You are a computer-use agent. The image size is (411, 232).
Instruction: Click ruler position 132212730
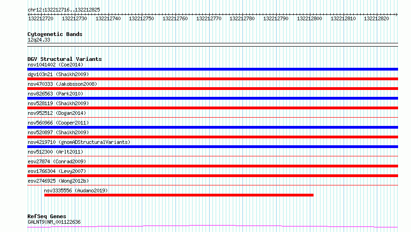coord(74,18)
